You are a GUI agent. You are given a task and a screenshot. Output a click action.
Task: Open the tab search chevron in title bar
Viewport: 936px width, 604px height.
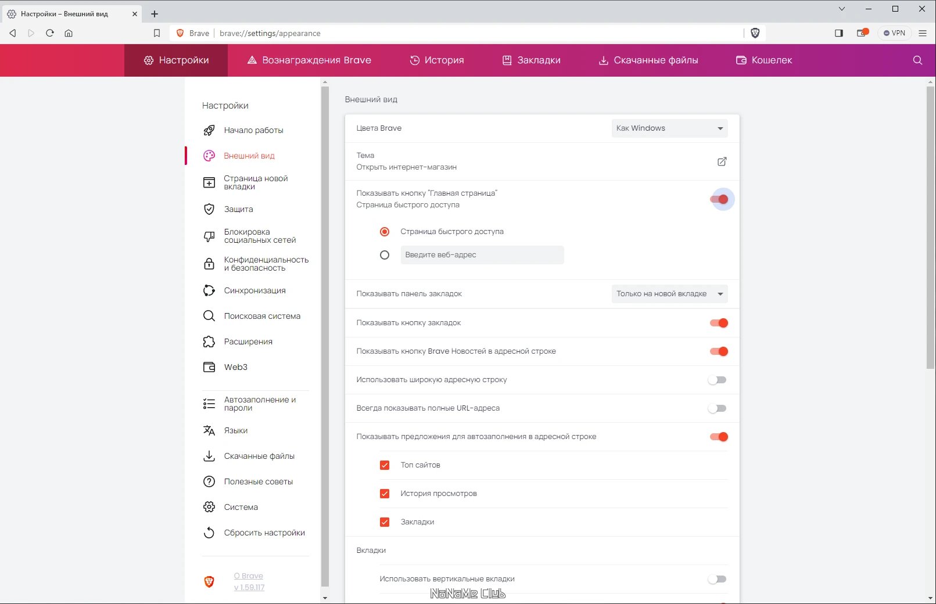[x=842, y=9]
